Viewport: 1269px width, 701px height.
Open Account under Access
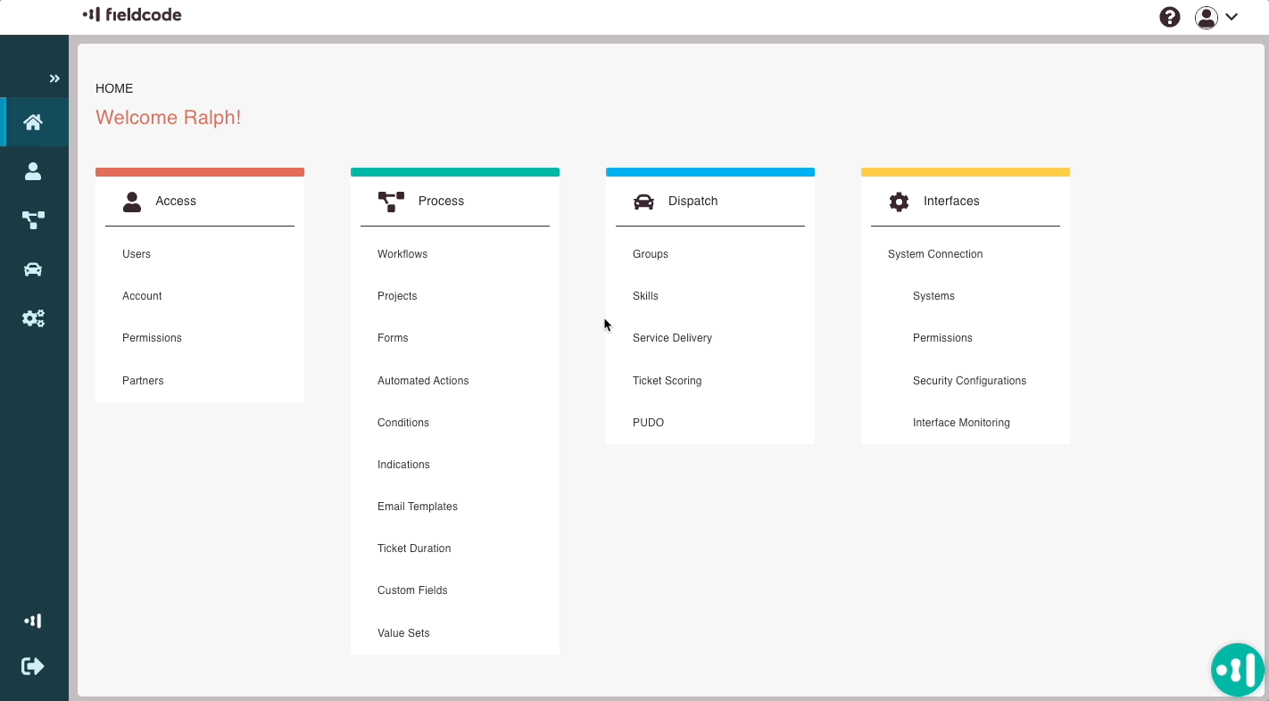pyautogui.click(x=142, y=296)
